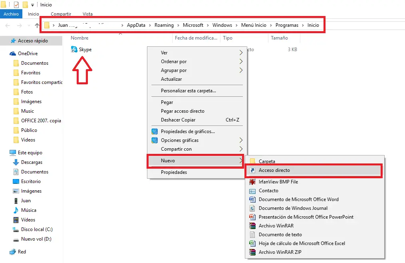Choose Actualizar in the context menu

coord(171,79)
